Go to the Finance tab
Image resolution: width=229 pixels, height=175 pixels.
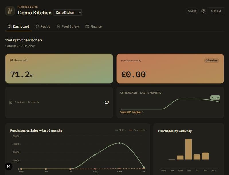pyautogui.click(x=94, y=26)
